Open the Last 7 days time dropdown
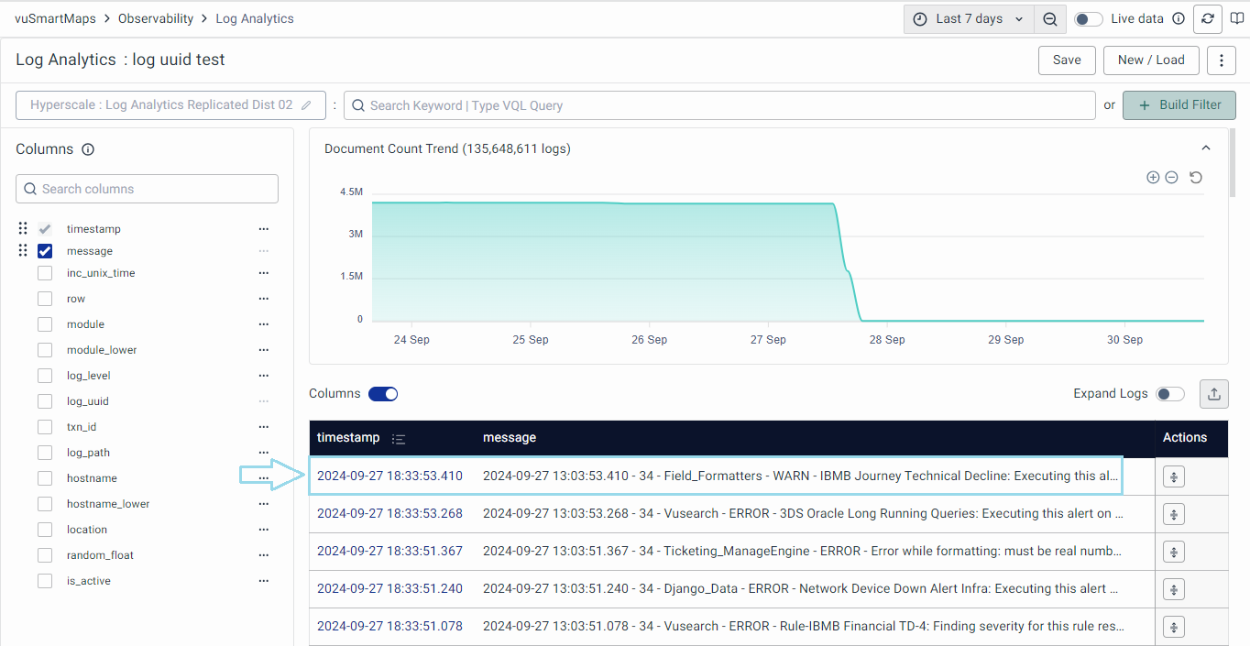Image resolution: width=1250 pixels, height=646 pixels. (970, 19)
